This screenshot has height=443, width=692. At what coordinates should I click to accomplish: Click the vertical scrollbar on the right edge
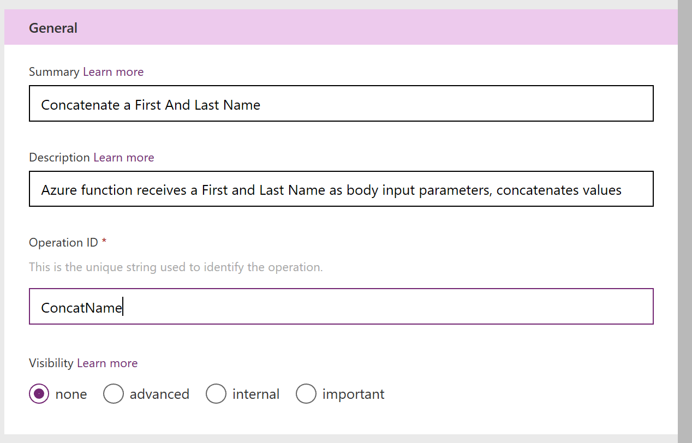coord(685,221)
